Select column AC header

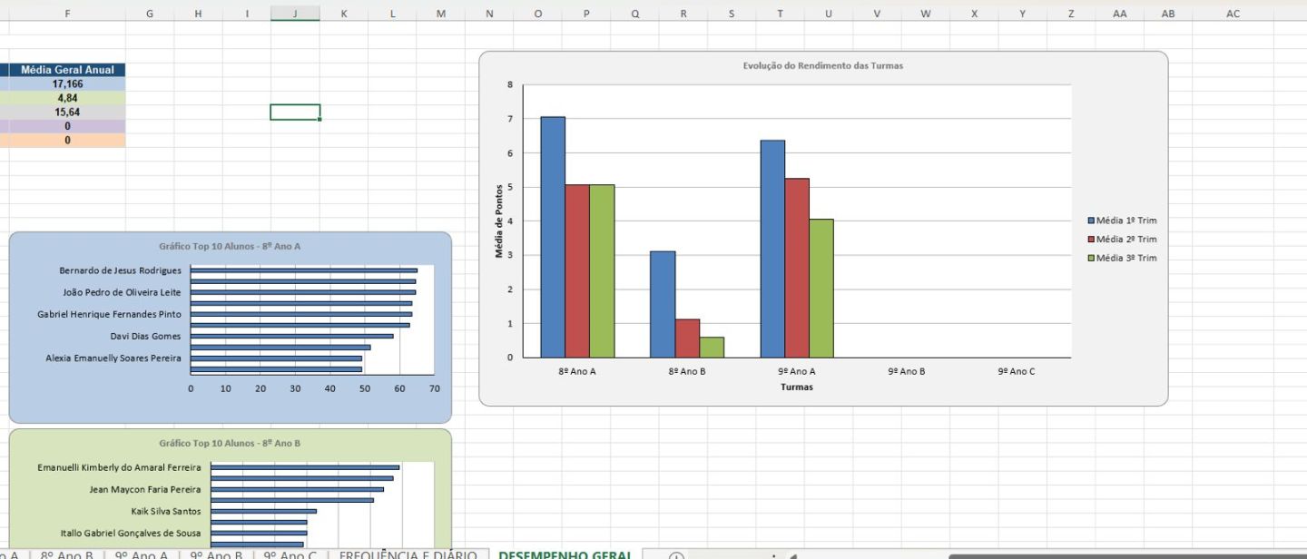click(x=1233, y=14)
